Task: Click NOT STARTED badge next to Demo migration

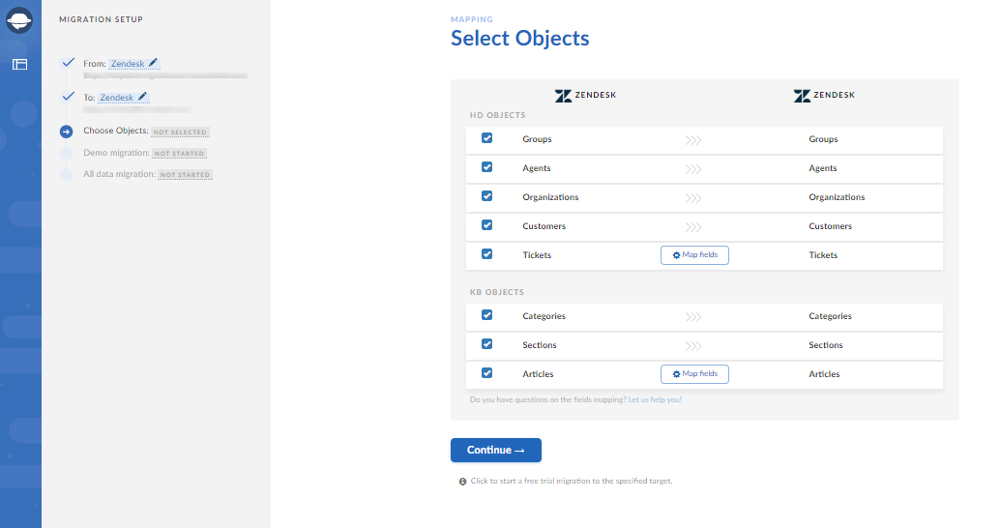Action: click(179, 154)
